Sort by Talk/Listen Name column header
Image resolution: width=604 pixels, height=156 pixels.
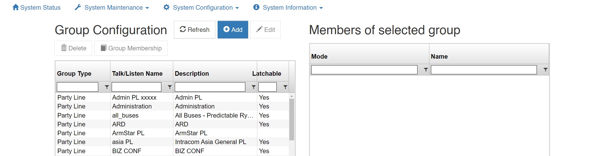point(137,73)
